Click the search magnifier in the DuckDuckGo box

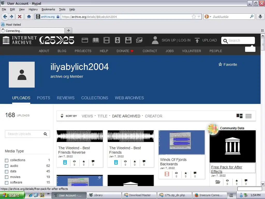252,17
